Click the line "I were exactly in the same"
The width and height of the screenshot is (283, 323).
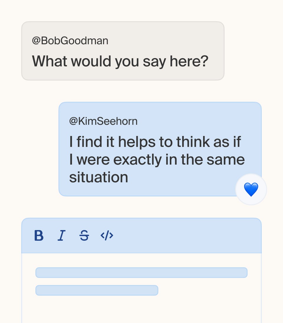tap(157, 160)
